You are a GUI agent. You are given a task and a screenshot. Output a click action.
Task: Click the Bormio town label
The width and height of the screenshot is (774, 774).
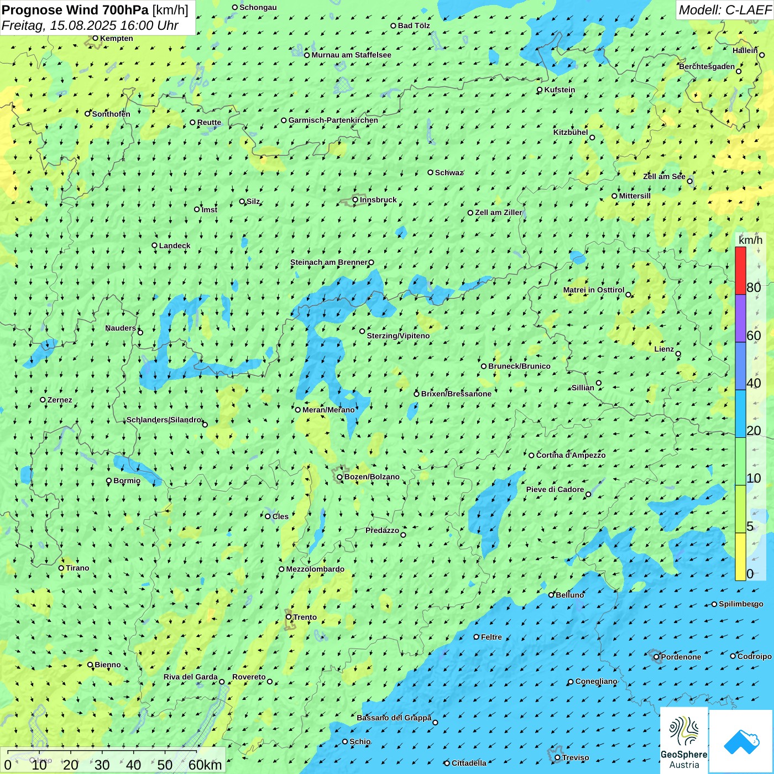pyautogui.click(x=127, y=480)
